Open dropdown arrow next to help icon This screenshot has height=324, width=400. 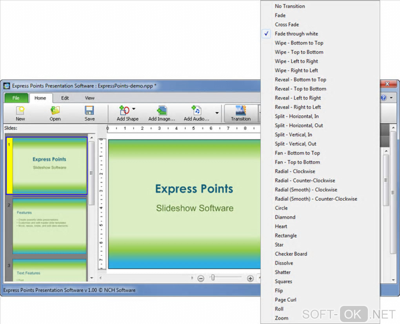click(391, 98)
